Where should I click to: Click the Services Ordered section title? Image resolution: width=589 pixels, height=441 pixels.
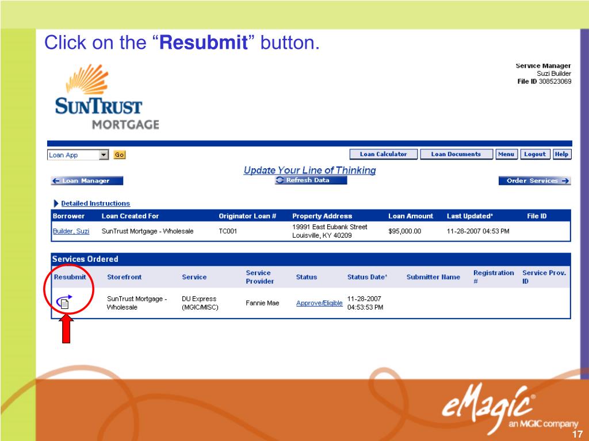[85, 259]
